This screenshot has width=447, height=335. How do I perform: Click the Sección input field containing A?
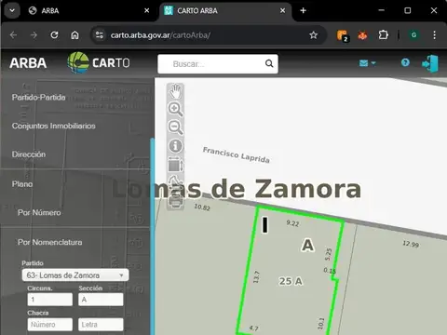pos(101,300)
